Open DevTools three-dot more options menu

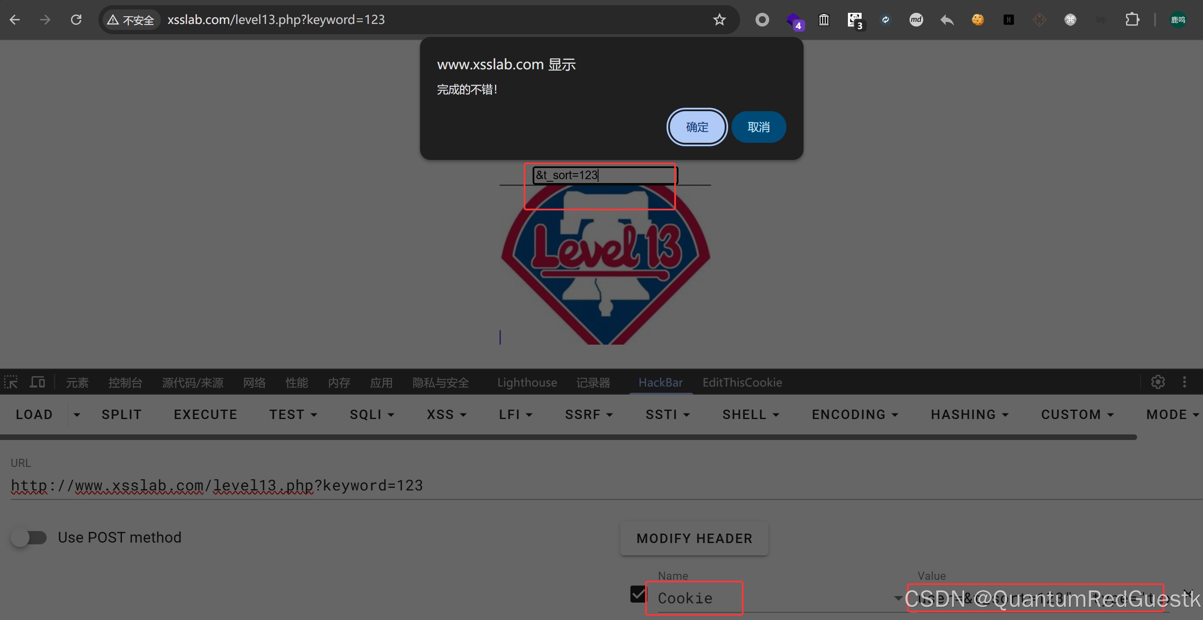tap(1184, 382)
